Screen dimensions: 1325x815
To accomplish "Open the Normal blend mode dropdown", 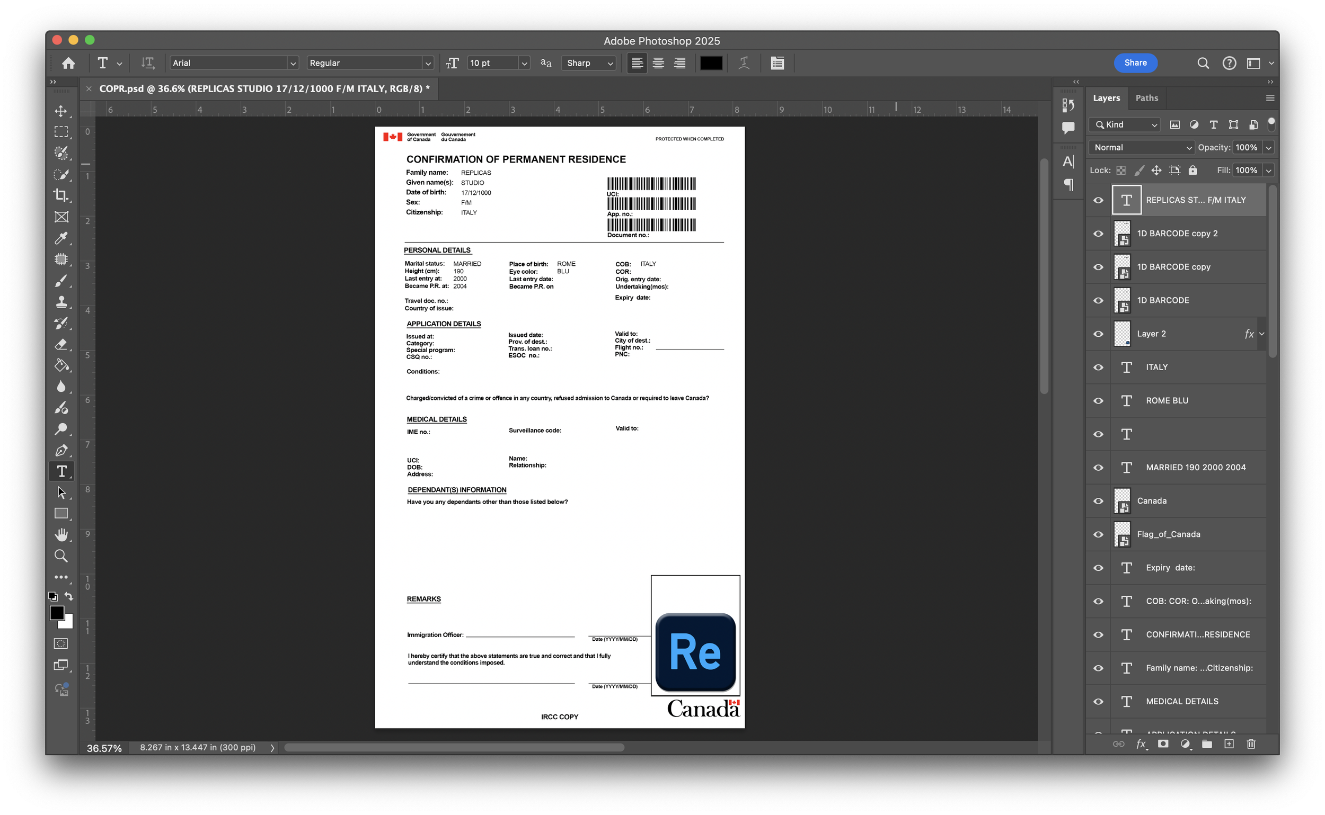I will pos(1142,147).
